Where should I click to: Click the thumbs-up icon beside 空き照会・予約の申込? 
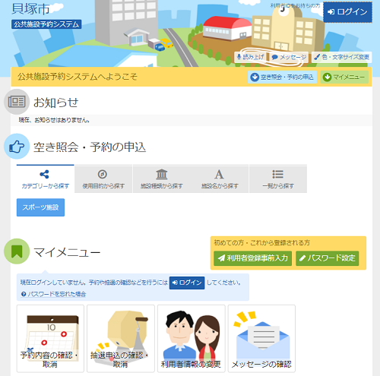17,147
